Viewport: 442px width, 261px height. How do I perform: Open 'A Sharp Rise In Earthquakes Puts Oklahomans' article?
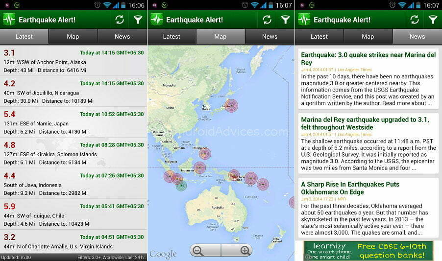coord(350,188)
